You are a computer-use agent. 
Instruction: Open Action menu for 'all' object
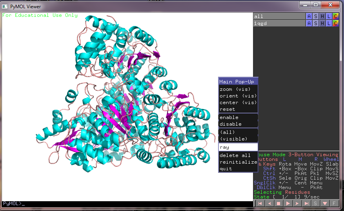click(x=309, y=16)
